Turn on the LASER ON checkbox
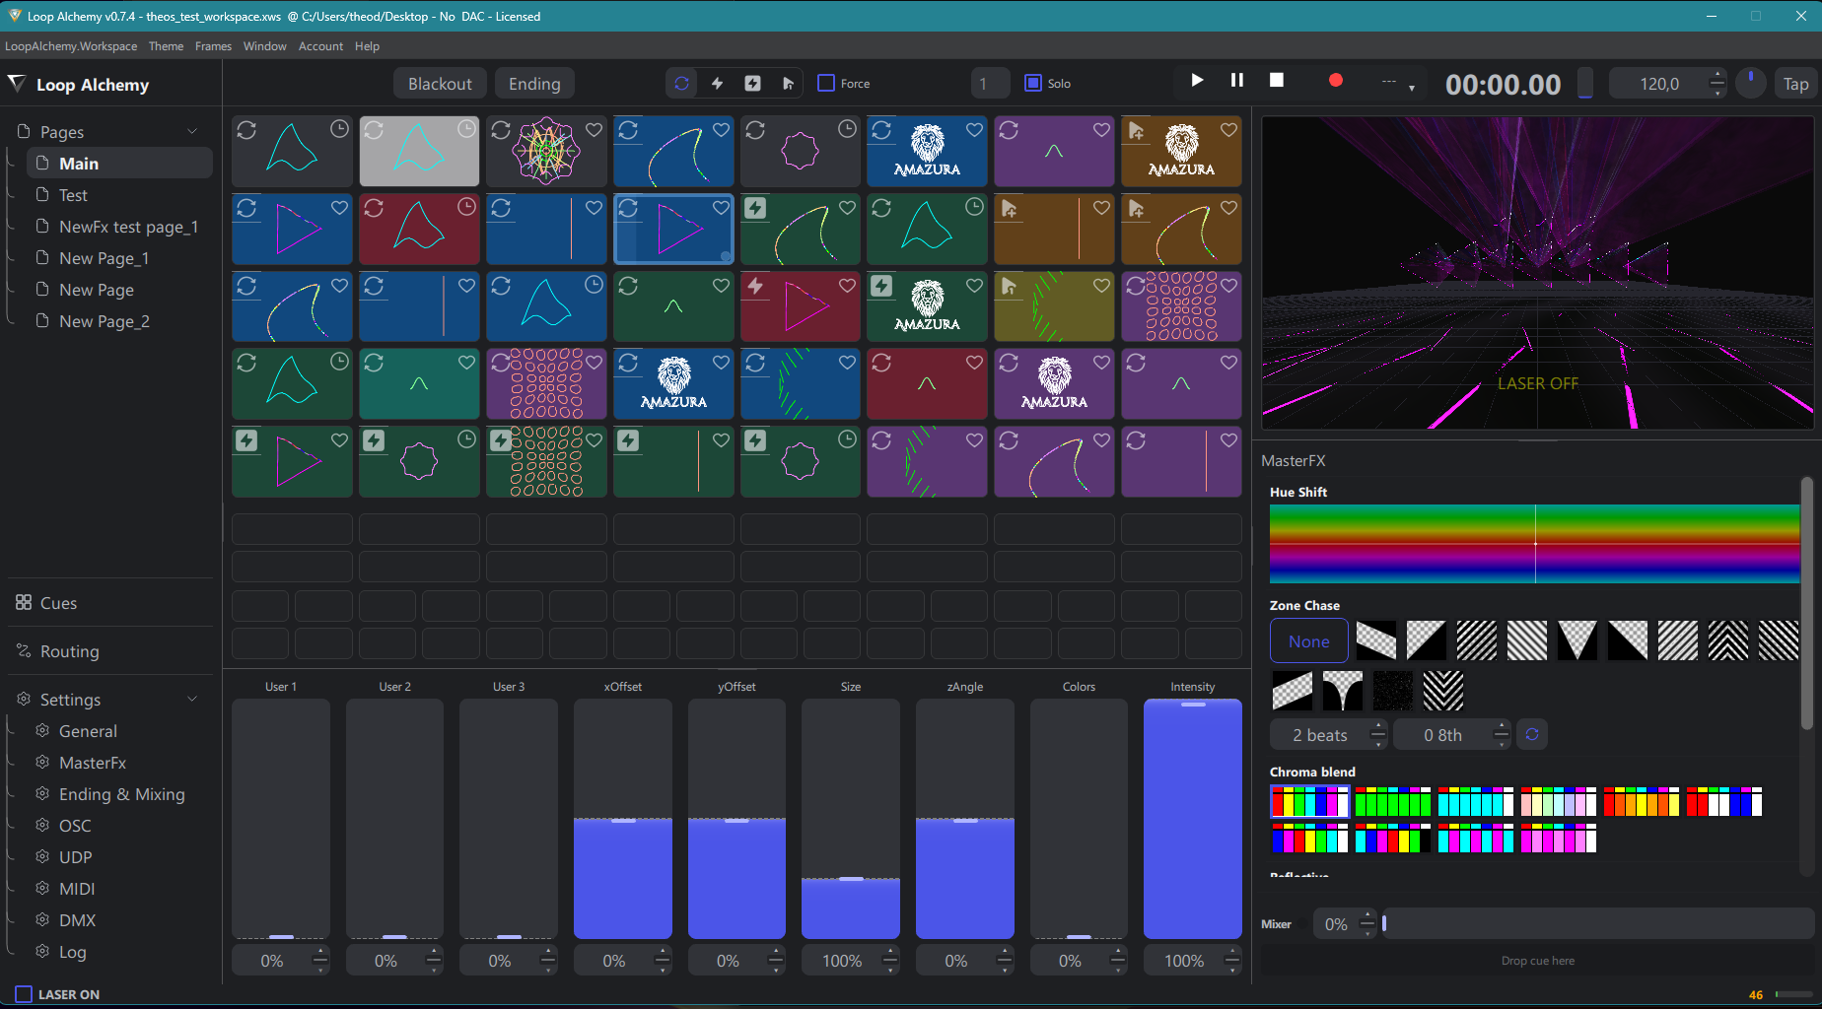 pyautogui.click(x=25, y=994)
